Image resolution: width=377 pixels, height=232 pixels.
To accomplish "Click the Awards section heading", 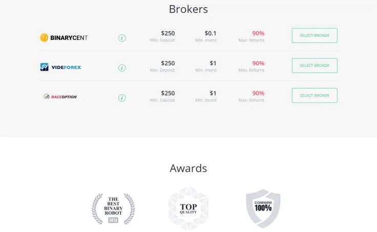I will pos(188,168).
